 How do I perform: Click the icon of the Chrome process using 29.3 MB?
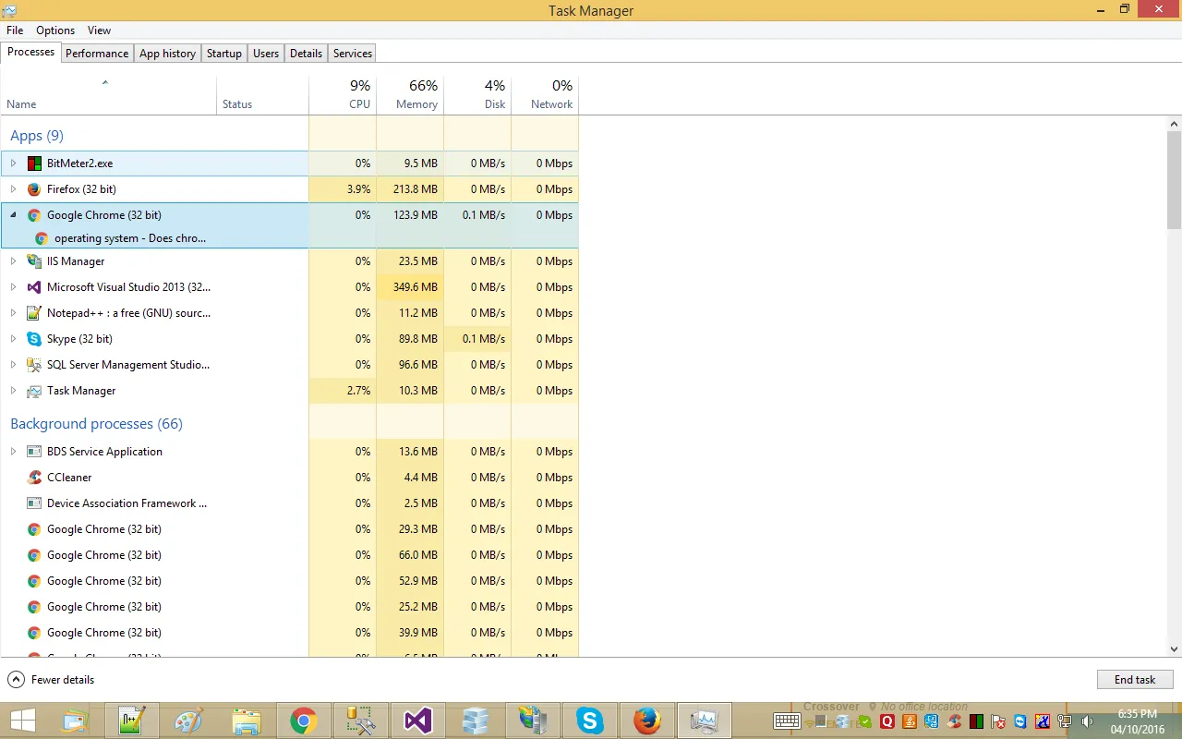coord(34,529)
